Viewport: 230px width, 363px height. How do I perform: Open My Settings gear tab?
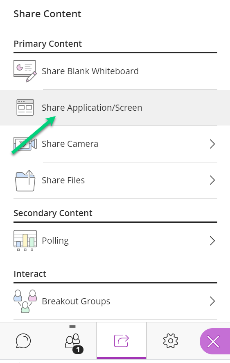[x=170, y=341]
